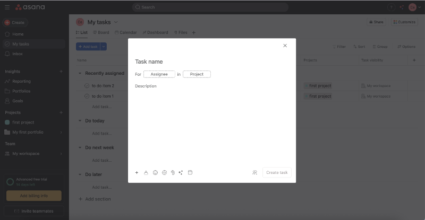Screen dimensions: 425x220
Task: Go to Home in sidebar
Action: 34,34
